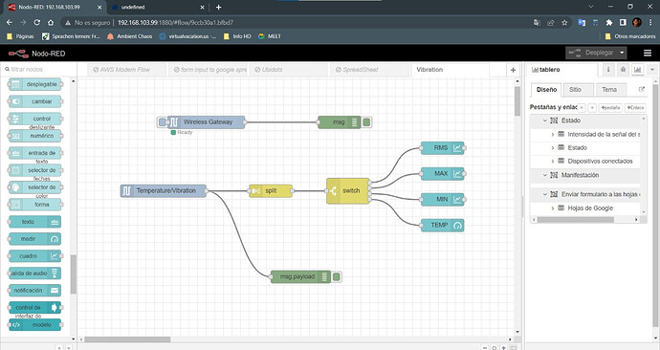Screen dimensions: 660x350
Task: Select the switch node
Action: tap(348, 191)
